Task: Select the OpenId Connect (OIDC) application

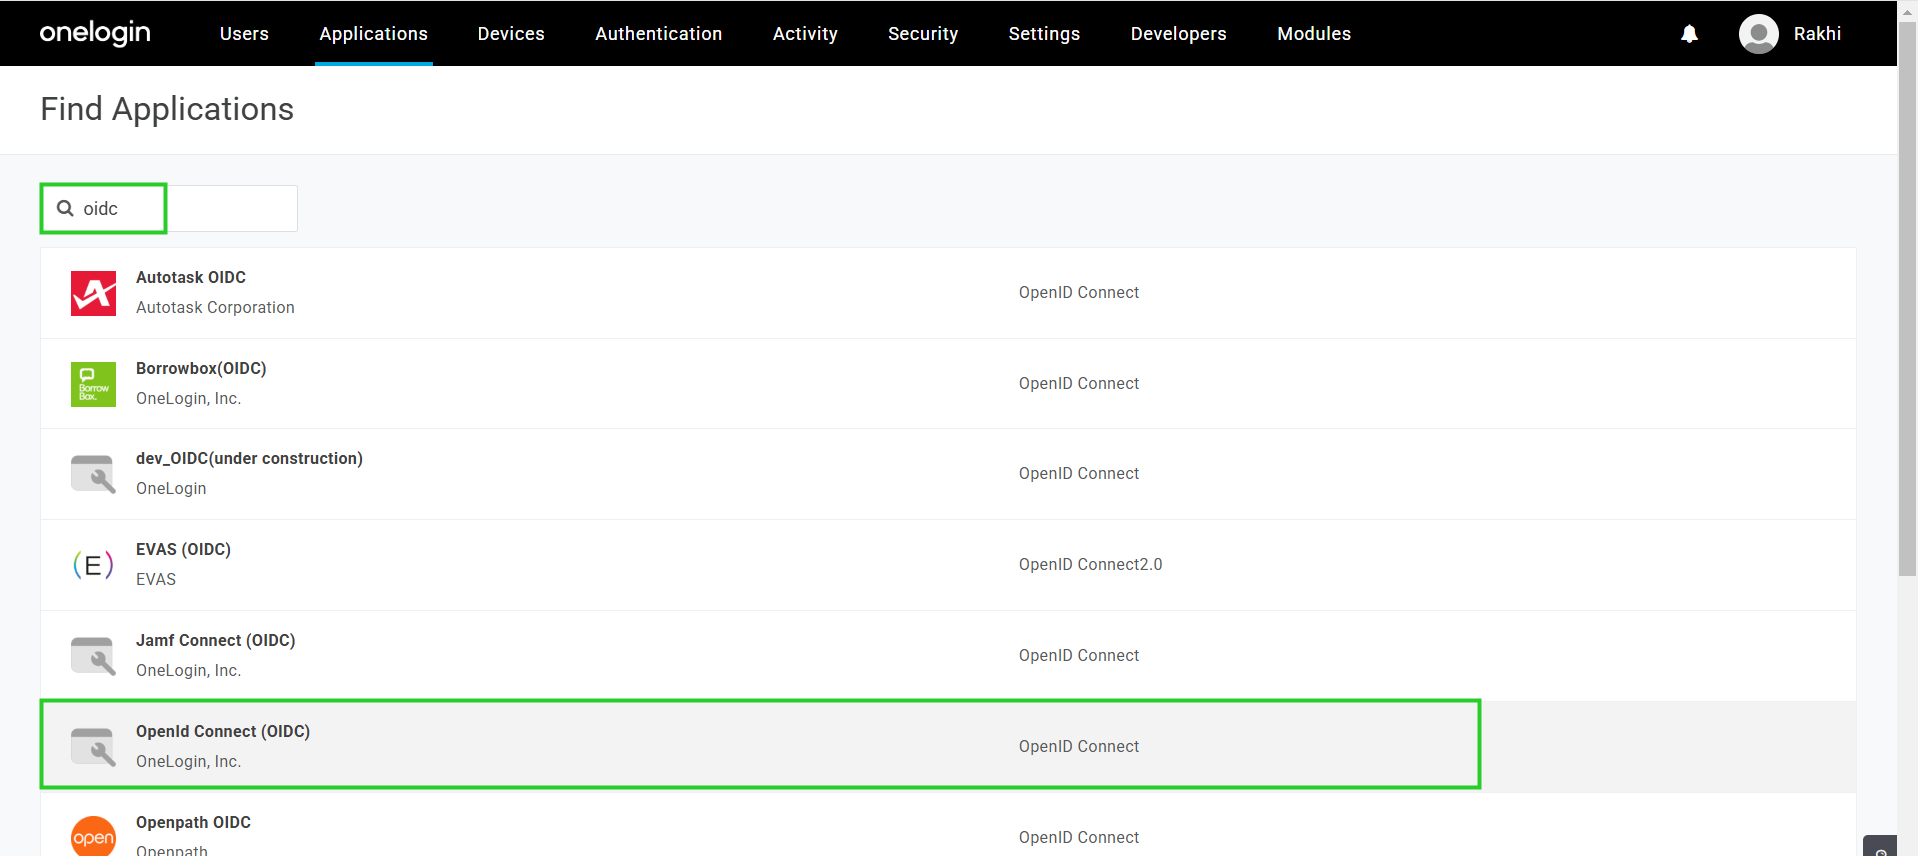Action: coord(948,747)
